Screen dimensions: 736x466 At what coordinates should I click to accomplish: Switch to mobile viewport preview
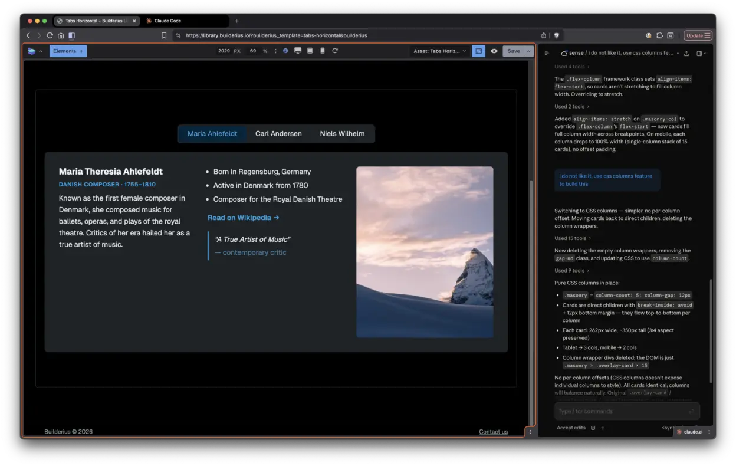coord(322,51)
